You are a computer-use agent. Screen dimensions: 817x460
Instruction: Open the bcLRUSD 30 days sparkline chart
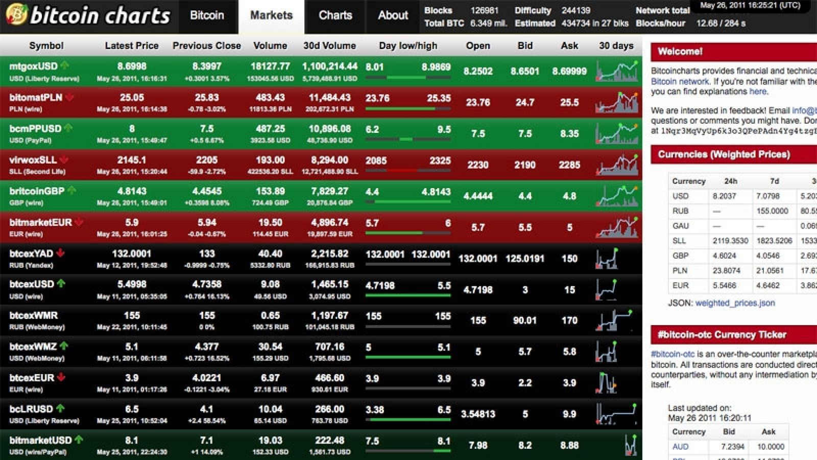[617, 414]
